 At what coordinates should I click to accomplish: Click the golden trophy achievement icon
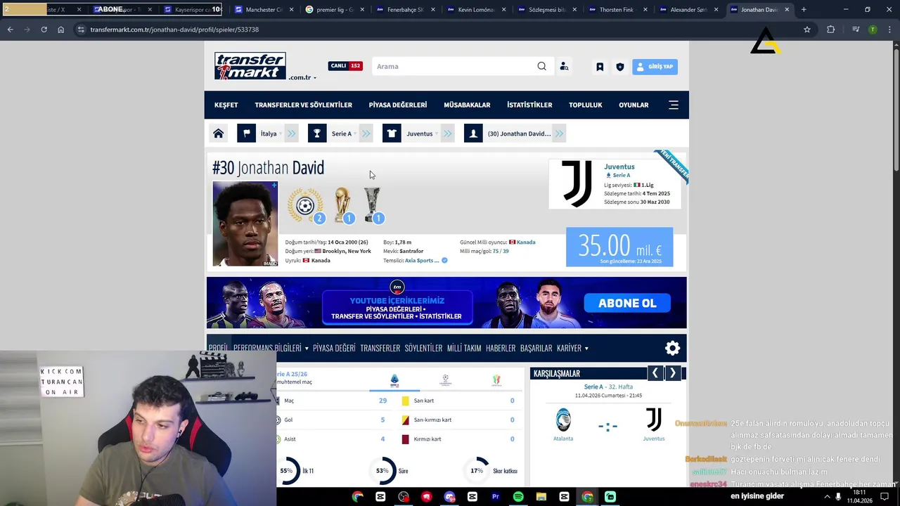click(342, 205)
